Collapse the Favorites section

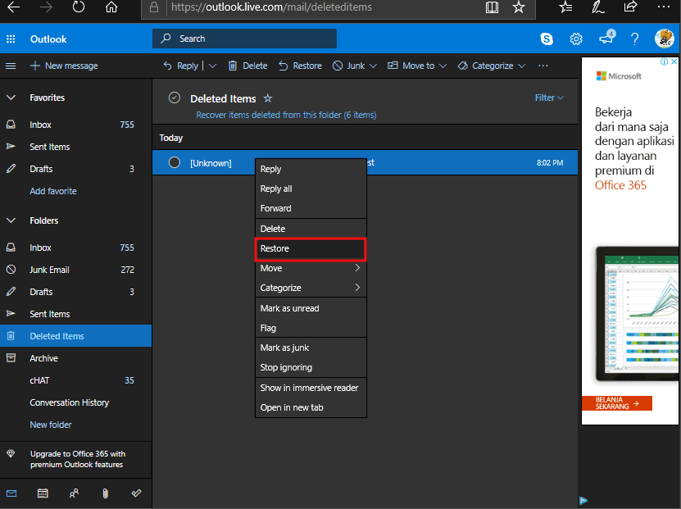point(11,97)
